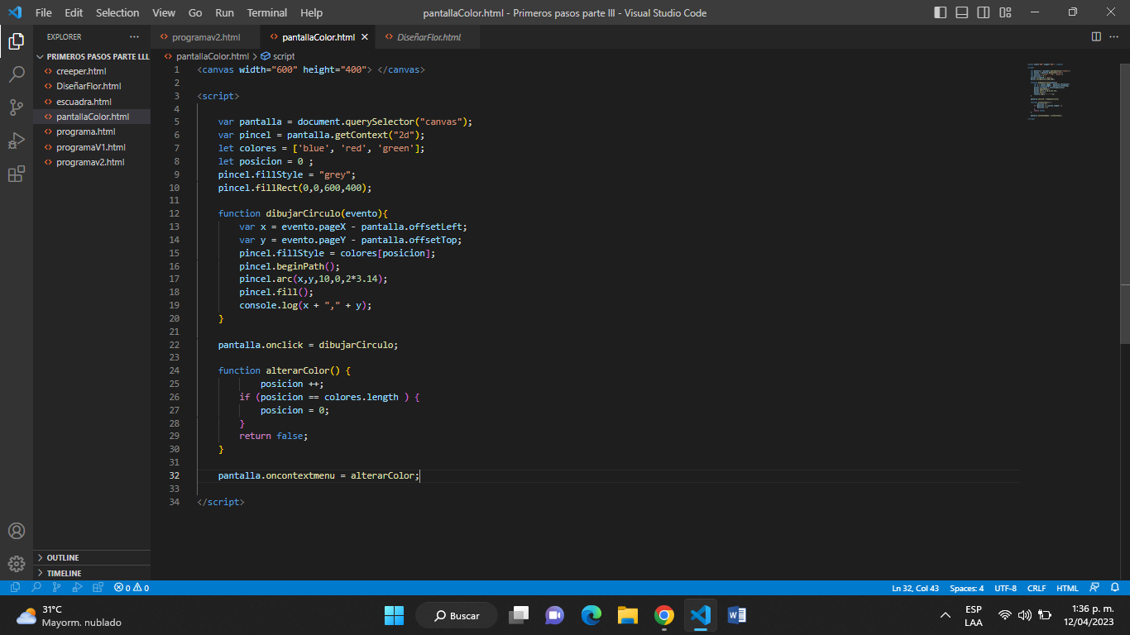Screen dimensions: 1130x635
Task: Open the Search view in activity bar
Action: 17,74
